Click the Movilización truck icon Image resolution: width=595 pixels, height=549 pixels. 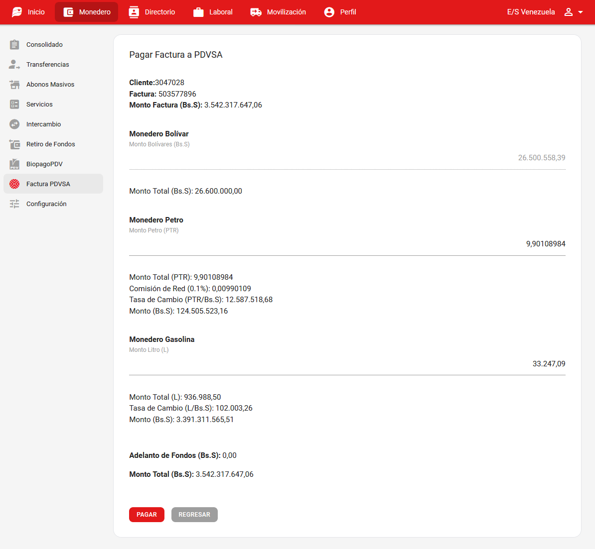point(256,12)
